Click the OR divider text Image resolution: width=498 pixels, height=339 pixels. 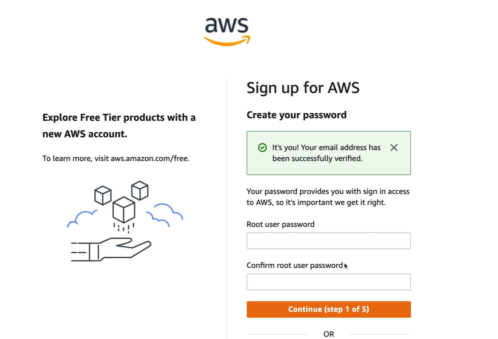tap(329, 334)
